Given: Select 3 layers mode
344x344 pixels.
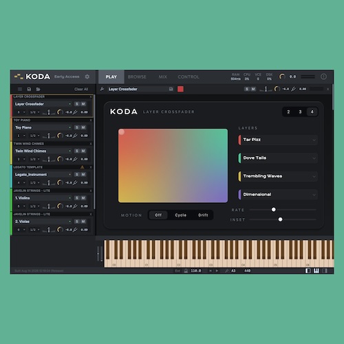Looking at the screenshot, I should click(300, 112).
